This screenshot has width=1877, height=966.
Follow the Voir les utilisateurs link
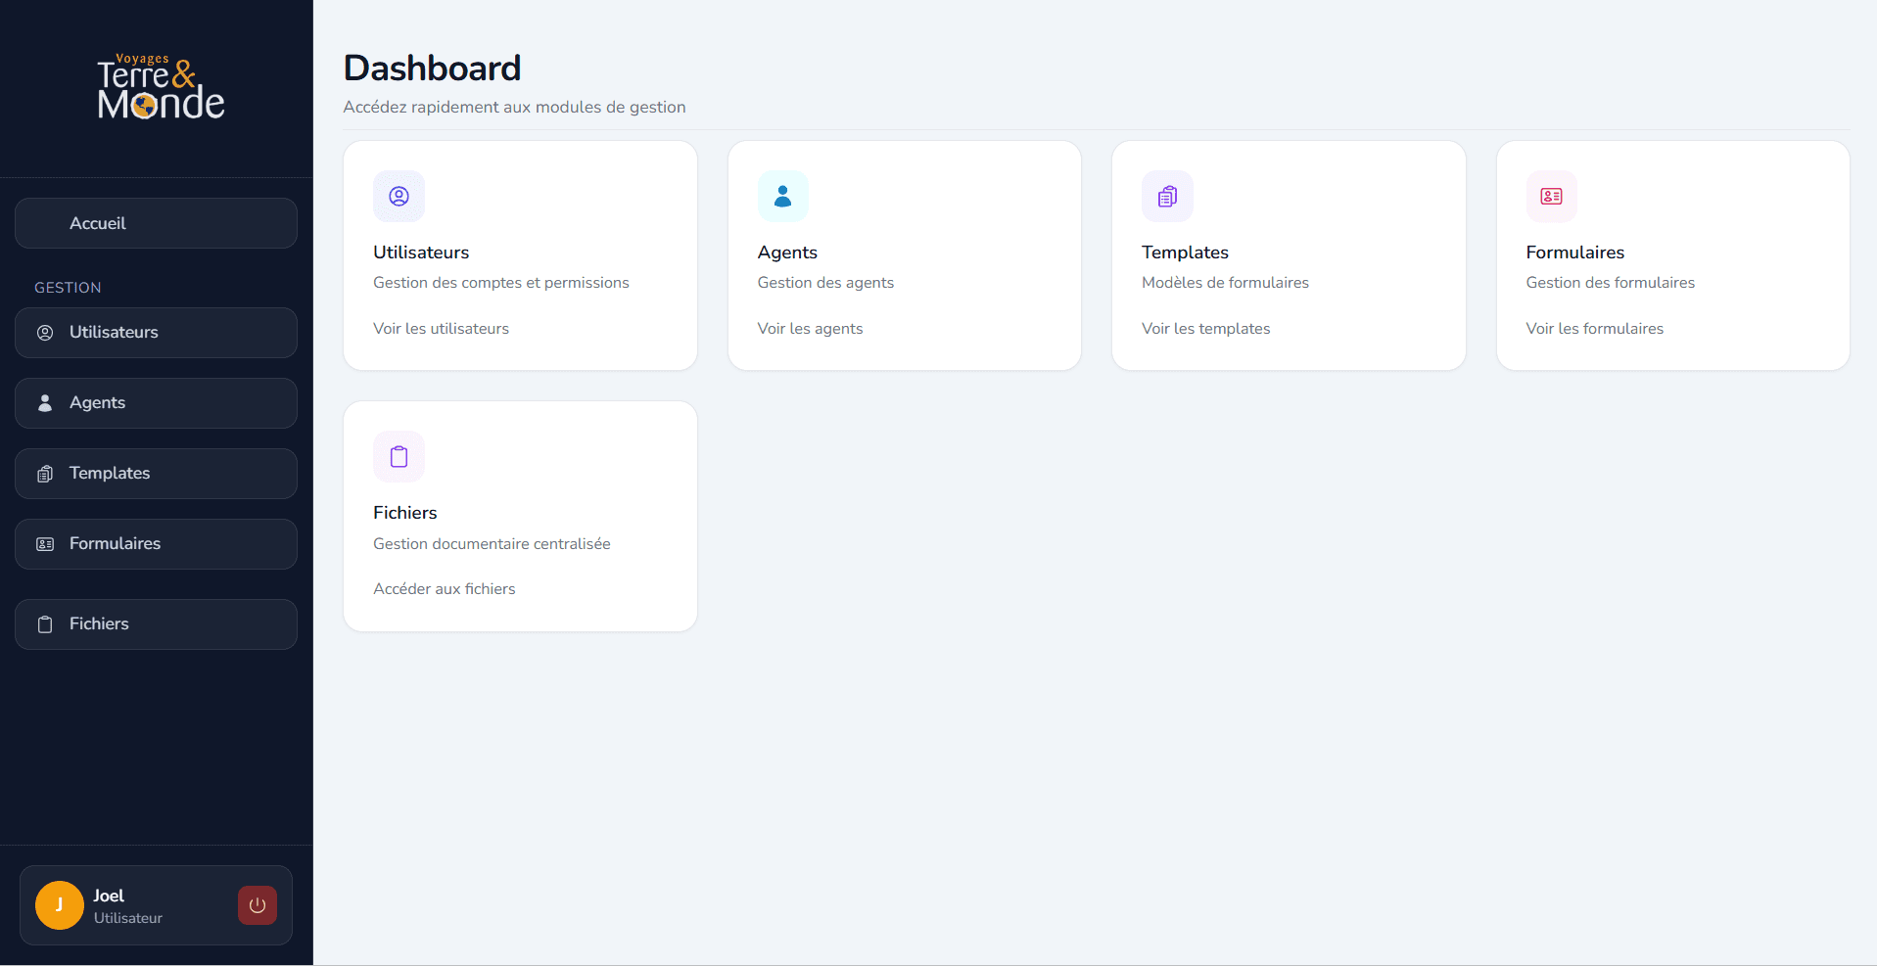(x=442, y=329)
